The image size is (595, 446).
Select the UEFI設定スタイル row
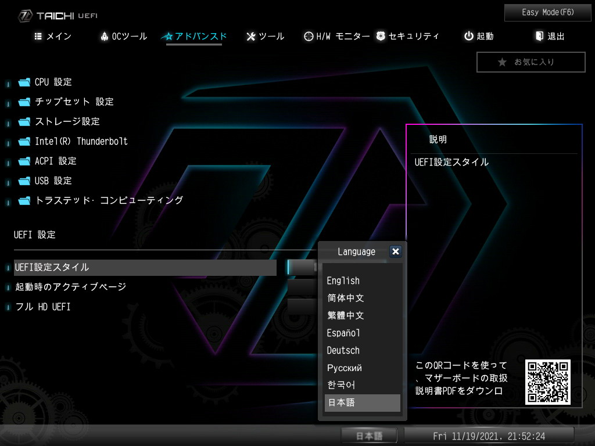pyautogui.click(x=145, y=268)
